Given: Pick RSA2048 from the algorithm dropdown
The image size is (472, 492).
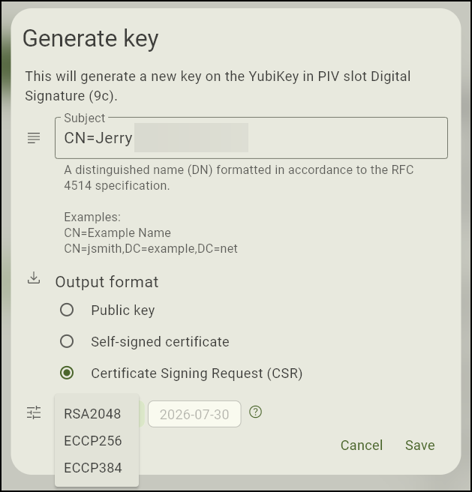Looking at the screenshot, I should (92, 414).
